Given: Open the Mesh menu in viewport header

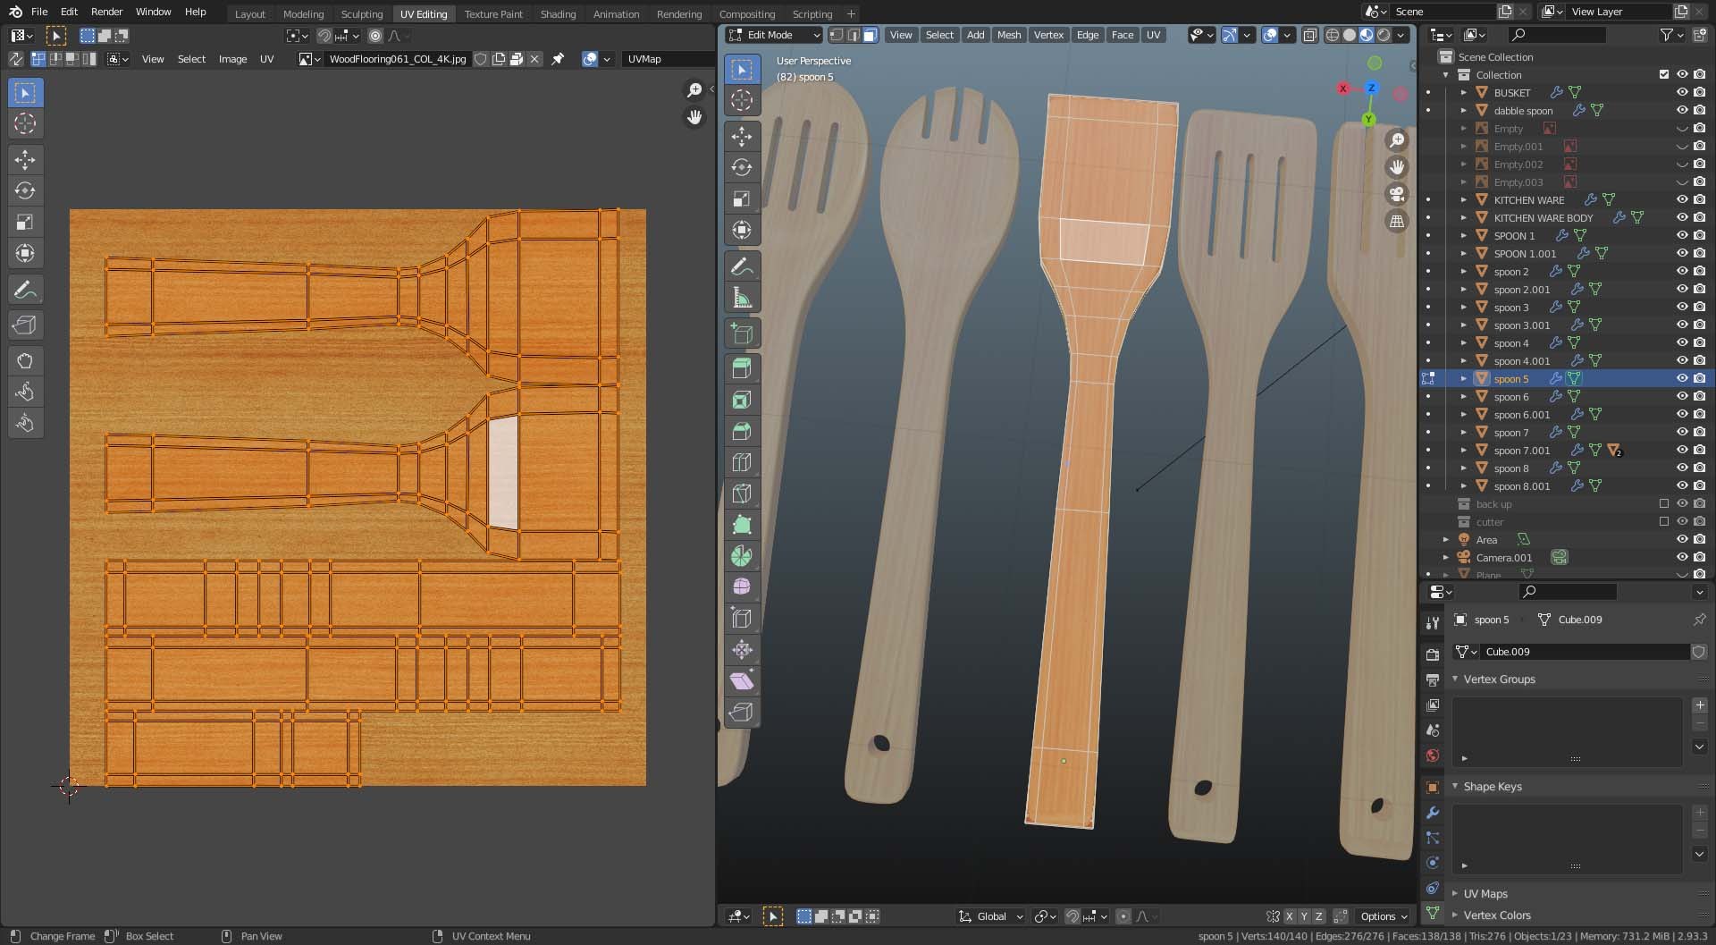Looking at the screenshot, I should coord(1009,35).
